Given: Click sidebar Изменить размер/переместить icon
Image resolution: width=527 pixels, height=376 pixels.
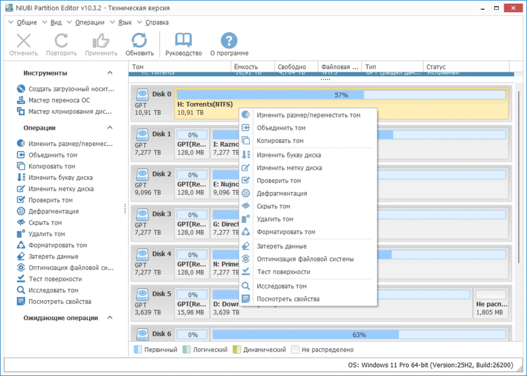Looking at the screenshot, I should [21, 143].
